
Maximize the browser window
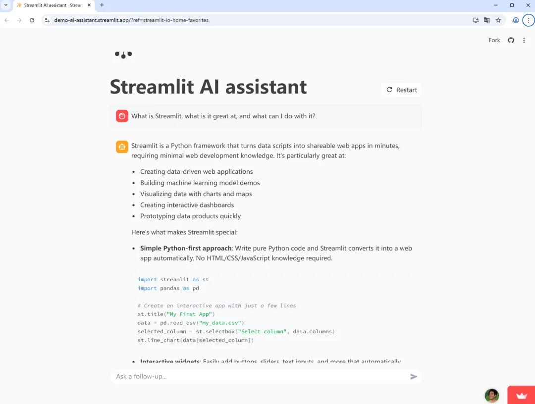coord(512,5)
